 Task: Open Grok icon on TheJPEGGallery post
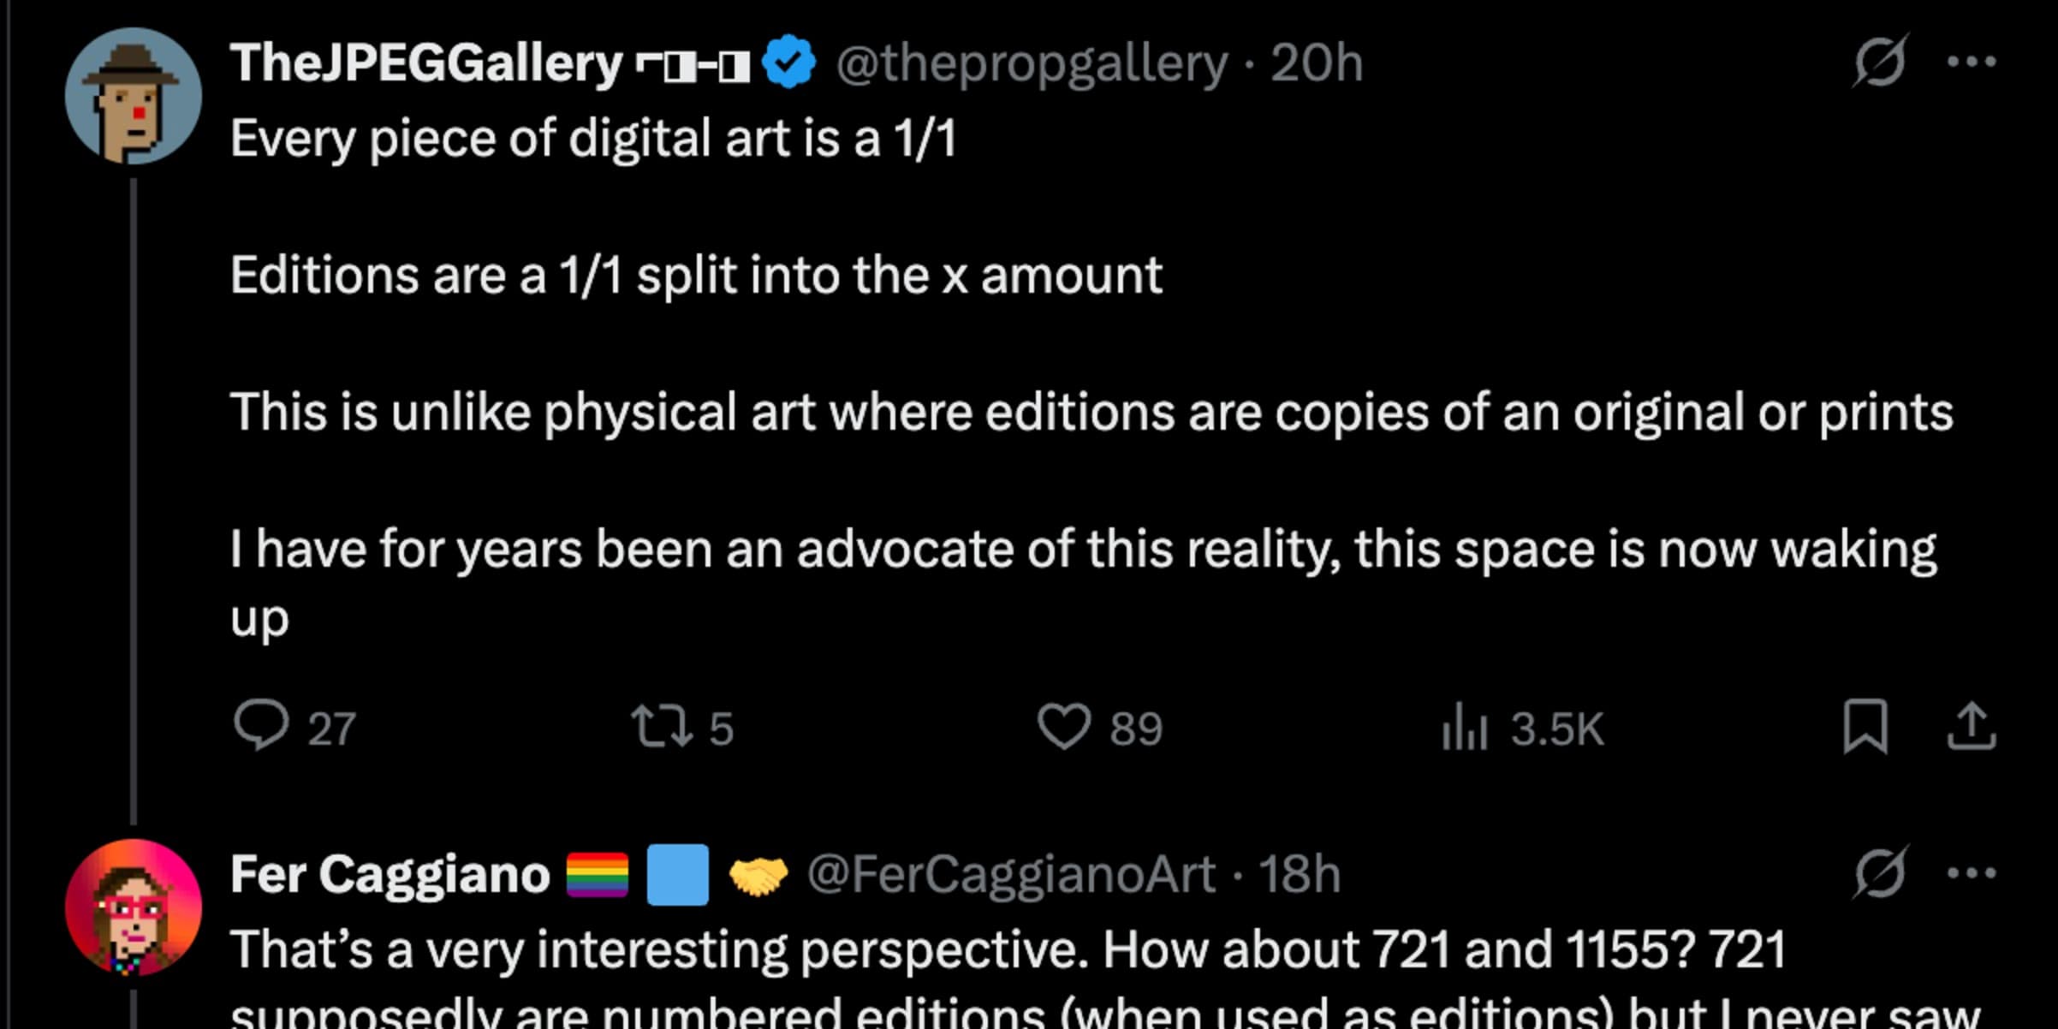[x=1879, y=62]
